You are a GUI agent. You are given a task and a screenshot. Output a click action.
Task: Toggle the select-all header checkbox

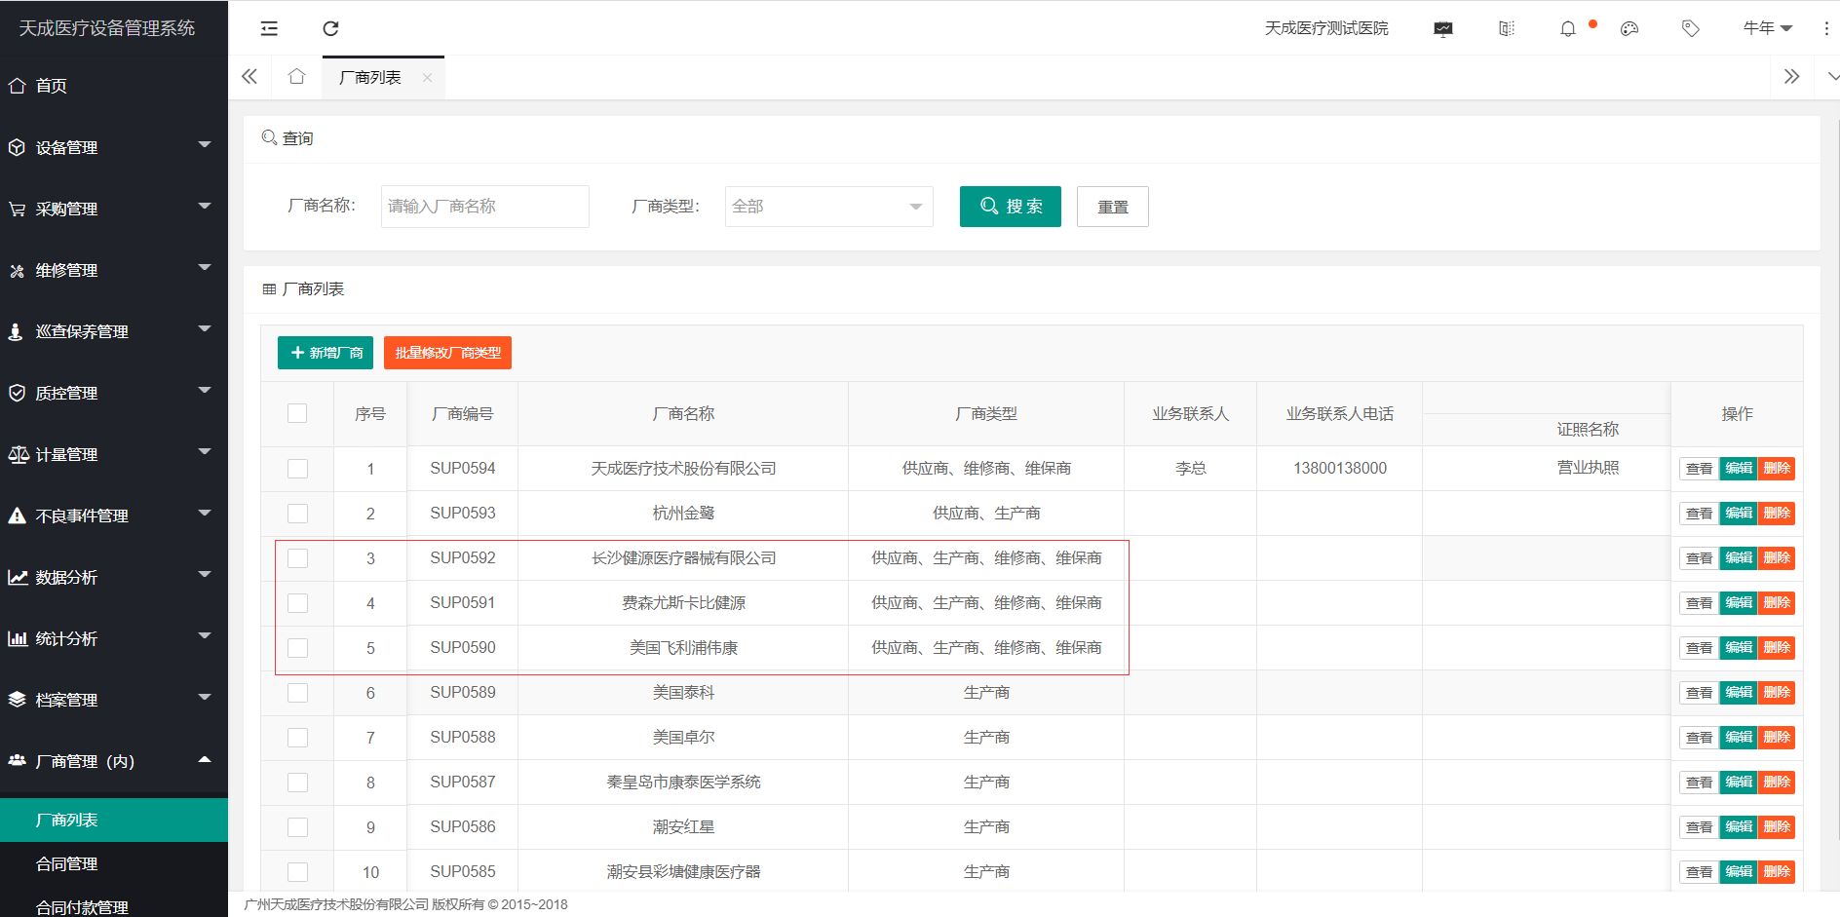click(297, 413)
